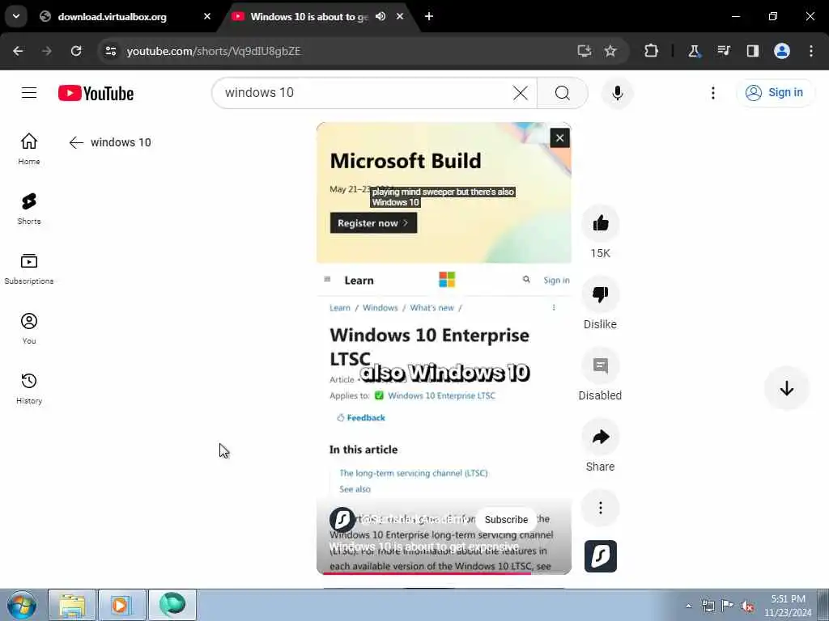Sign in to YouTube account
Image resolution: width=829 pixels, height=621 pixels.
pyautogui.click(x=775, y=92)
